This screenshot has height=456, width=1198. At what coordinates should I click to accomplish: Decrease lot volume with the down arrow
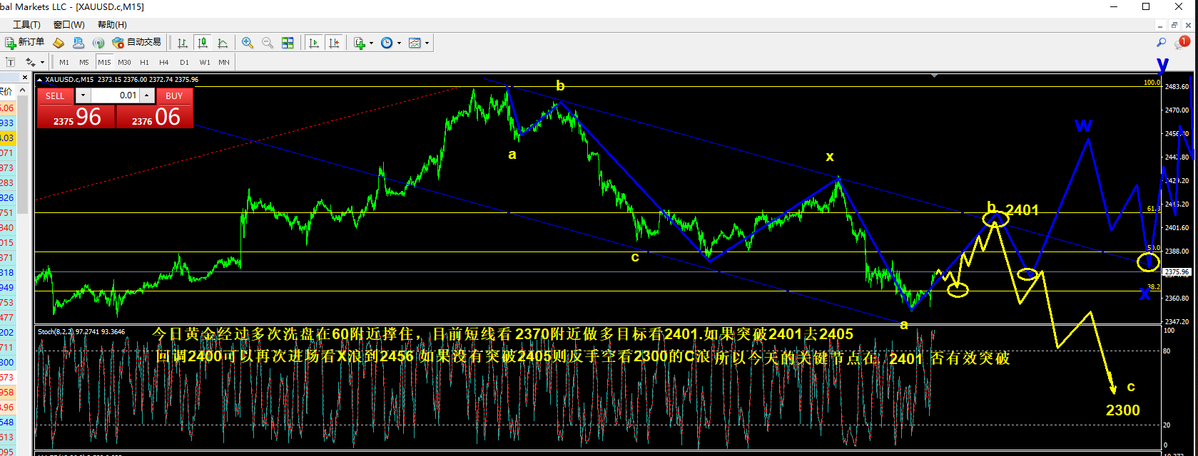click(83, 95)
